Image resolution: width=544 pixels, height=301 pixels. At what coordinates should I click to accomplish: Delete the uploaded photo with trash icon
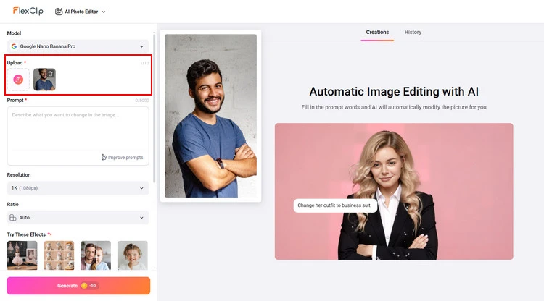(x=50, y=74)
